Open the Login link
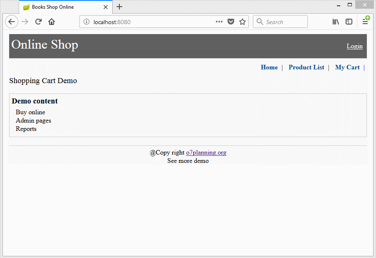The height and width of the screenshot is (258, 376). [354, 46]
